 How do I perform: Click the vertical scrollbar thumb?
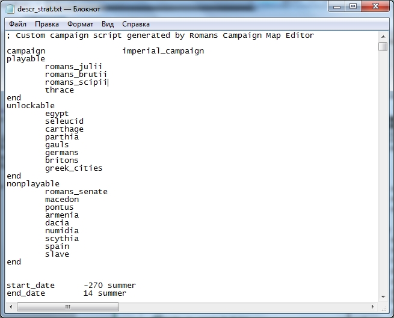pos(383,47)
